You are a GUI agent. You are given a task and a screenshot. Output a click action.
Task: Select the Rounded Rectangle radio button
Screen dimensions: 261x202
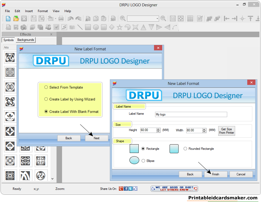click(185, 149)
